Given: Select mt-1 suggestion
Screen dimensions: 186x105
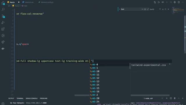Looking at the screenshot, I should 110,68.
